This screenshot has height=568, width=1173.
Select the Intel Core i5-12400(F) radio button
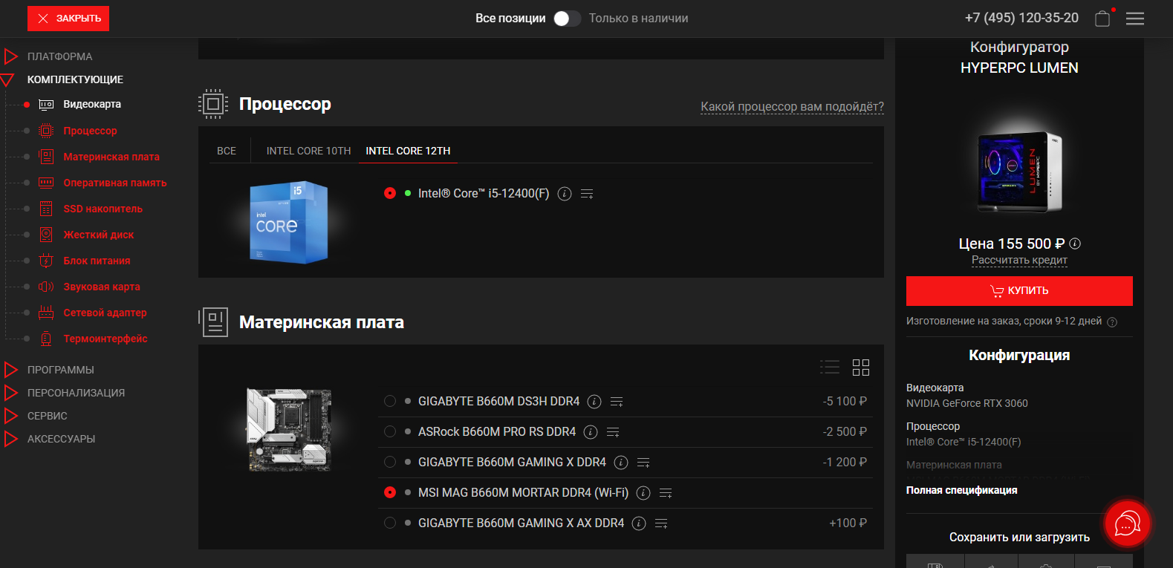390,193
